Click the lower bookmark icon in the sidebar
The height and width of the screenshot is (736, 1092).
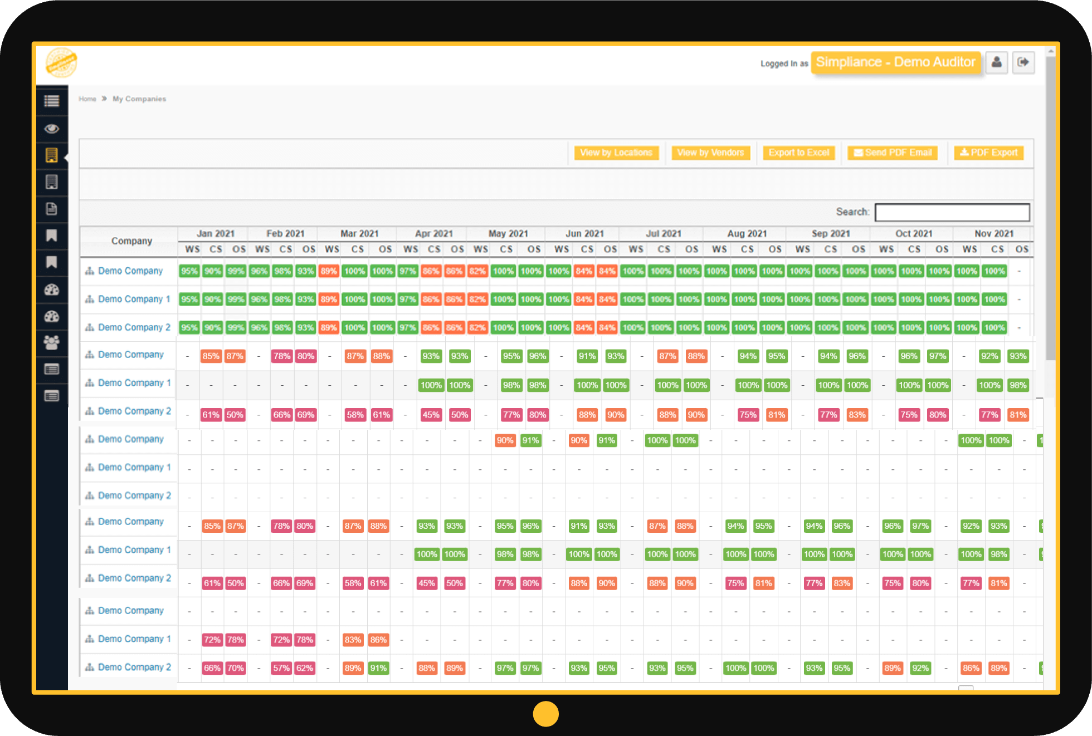(52, 263)
